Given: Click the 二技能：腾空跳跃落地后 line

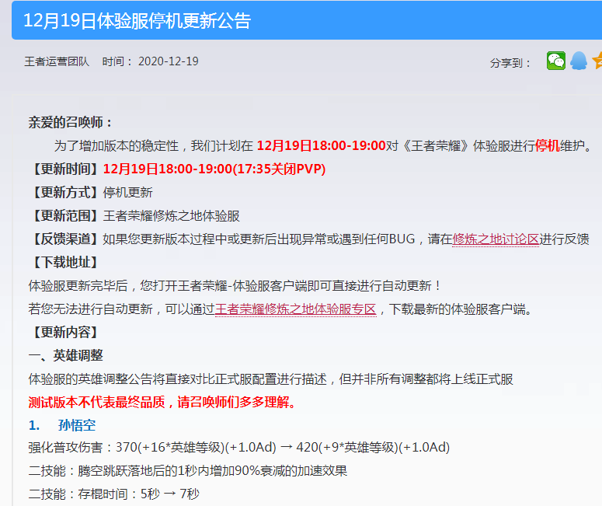Looking at the screenshot, I should (x=188, y=471).
